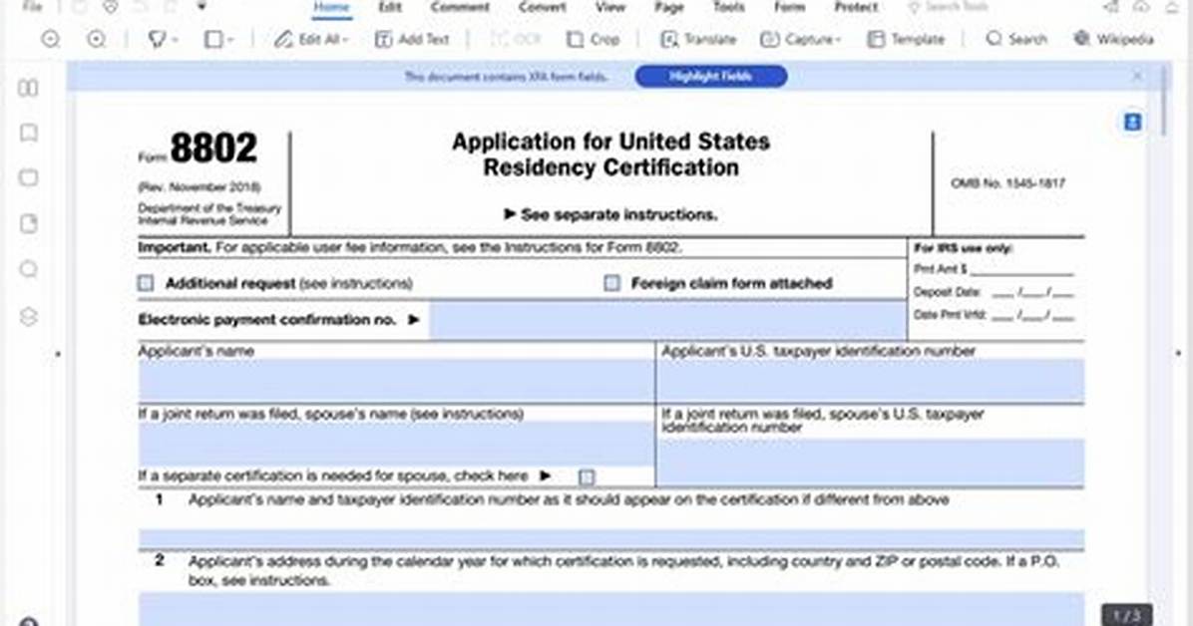Open the bookmarks sidebar panel
This screenshot has height=626, width=1193.
(28, 134)
